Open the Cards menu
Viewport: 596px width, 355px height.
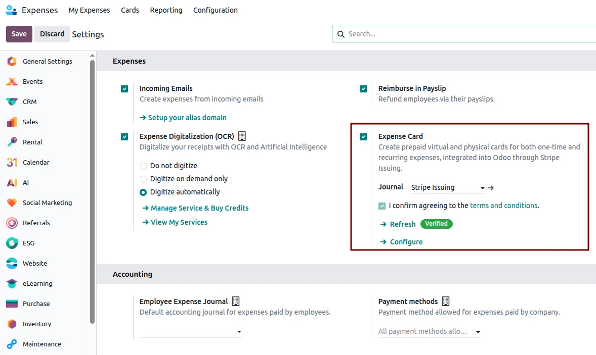(x=130, y=10)
